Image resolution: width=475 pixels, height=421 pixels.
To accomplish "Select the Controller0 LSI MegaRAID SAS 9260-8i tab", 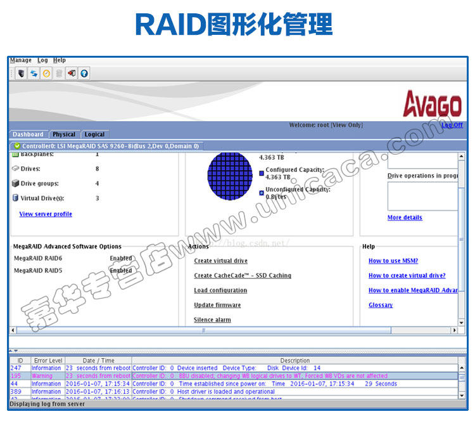I will [x=106, y=146].
